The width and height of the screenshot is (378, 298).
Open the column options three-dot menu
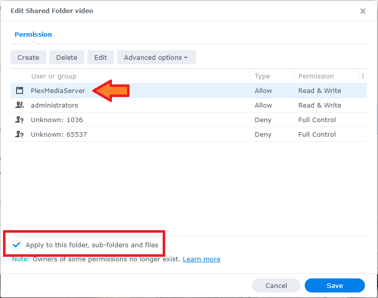tap(362, 76)
